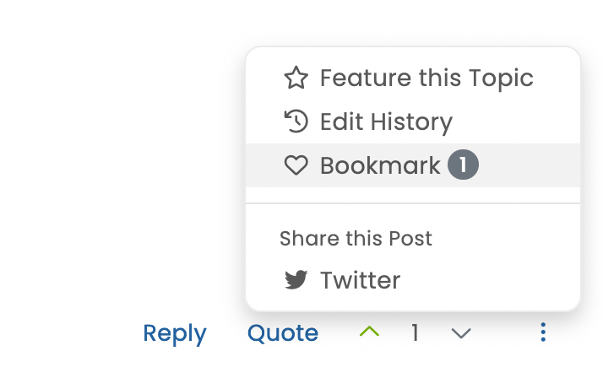
Task: Click the highlighted Bookmark row's empty right side
Action: tap(532, 165)
